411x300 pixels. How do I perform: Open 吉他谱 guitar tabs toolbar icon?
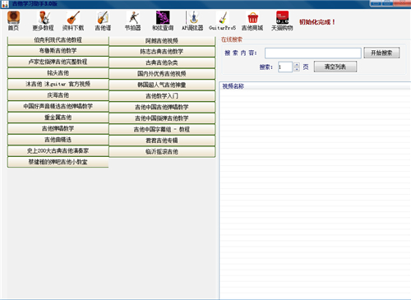click(x=103, y=21)
